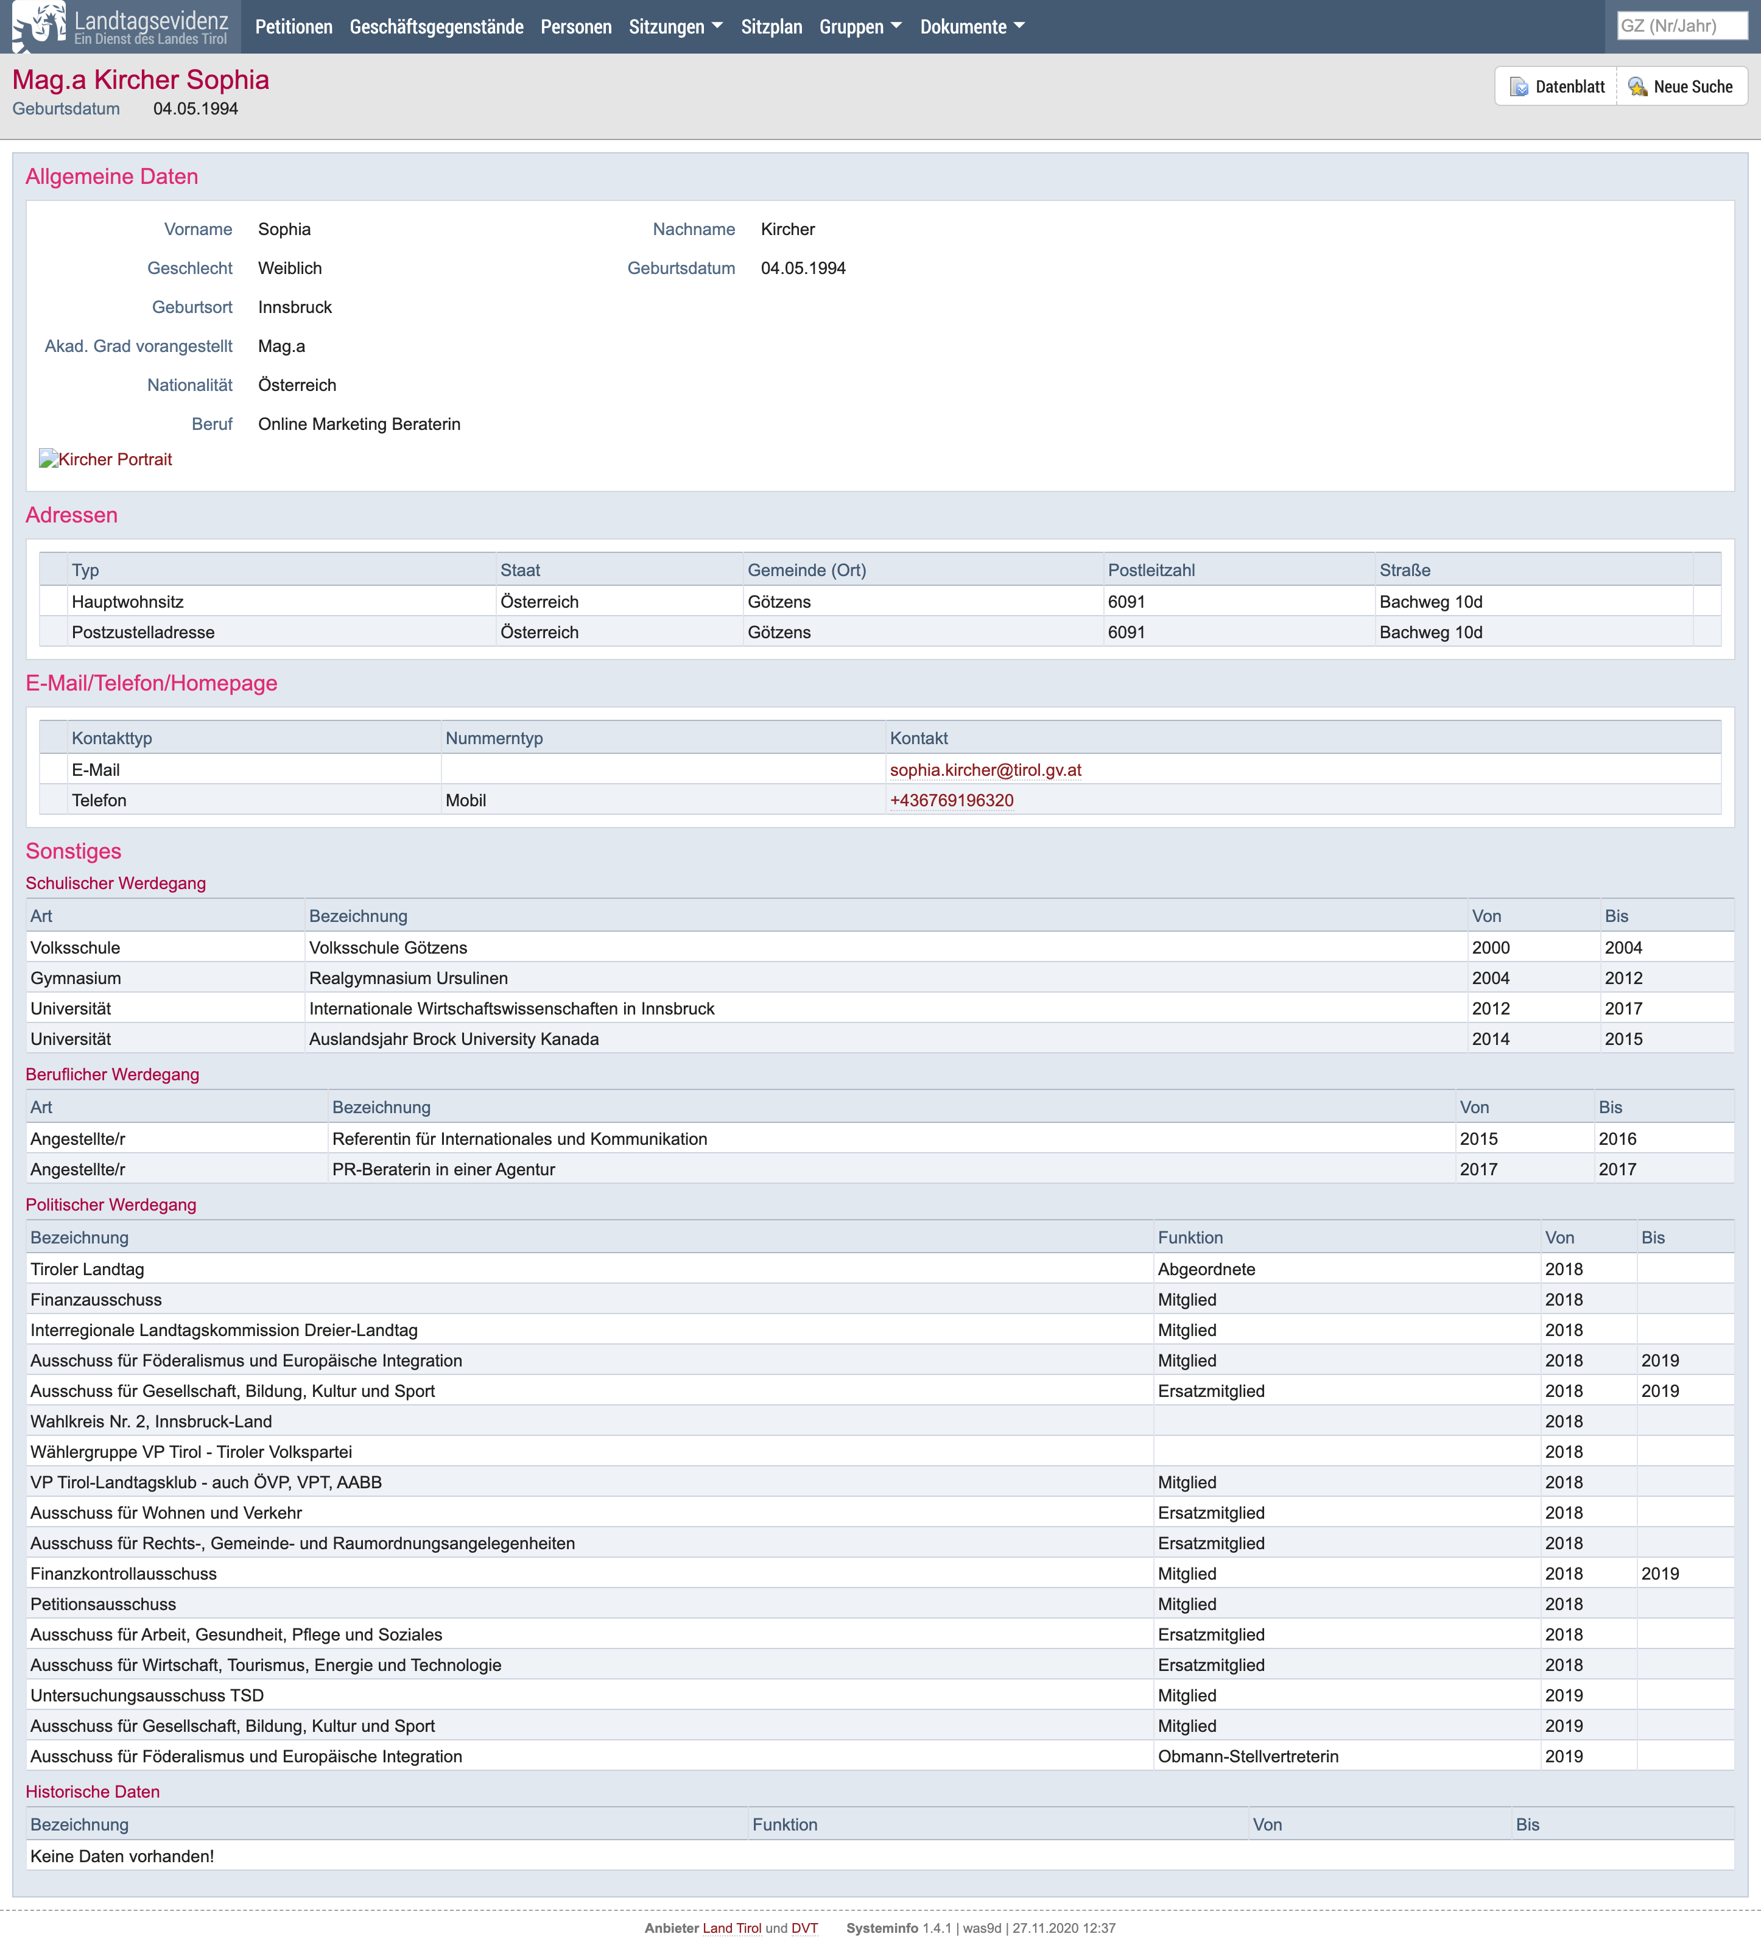The image size is (1761, 1945).
Task: Expand the Dokumente dropdown menu
Action: (x=972, y=26)
